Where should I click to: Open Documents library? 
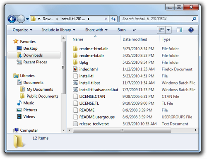[x=33, y=82]
